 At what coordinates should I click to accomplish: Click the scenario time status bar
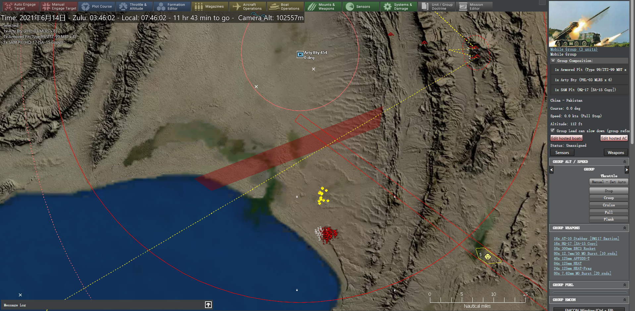[x=152, y=18]
